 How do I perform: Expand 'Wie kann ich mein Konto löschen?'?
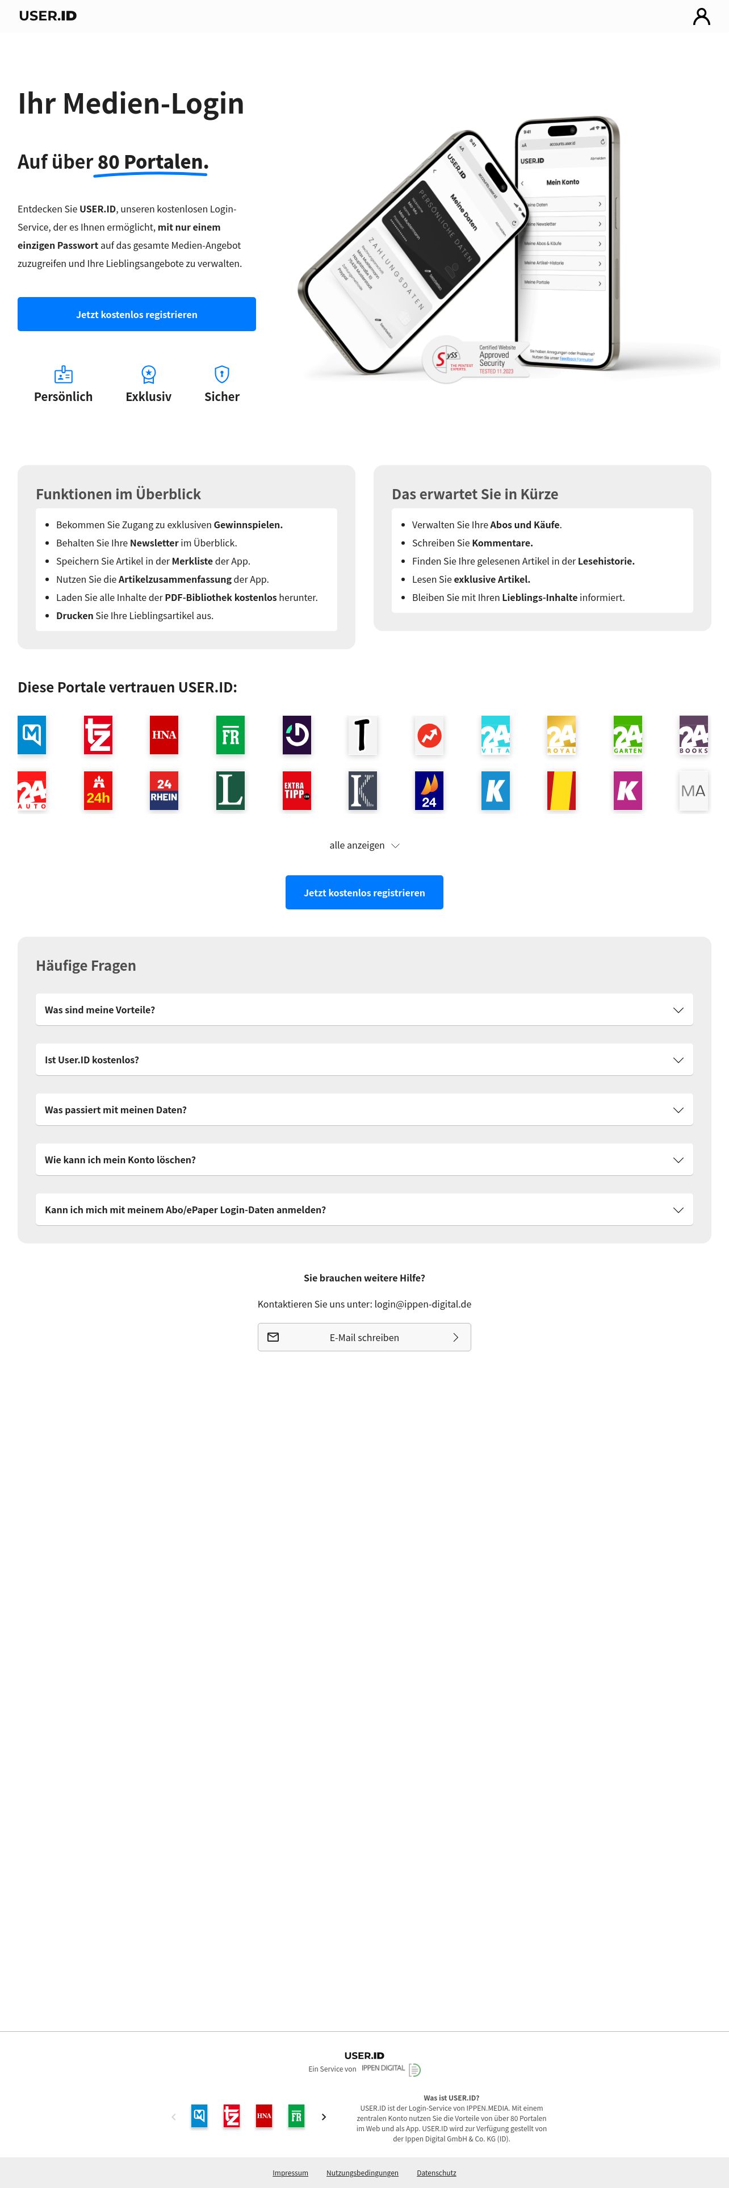tap(364, 1159)
